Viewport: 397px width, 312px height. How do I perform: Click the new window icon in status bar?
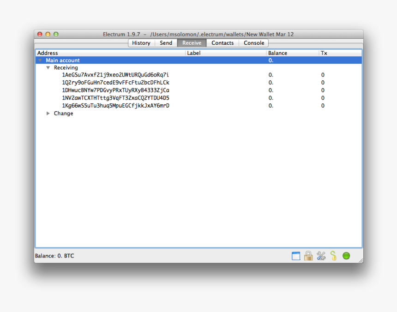(x=296, y=256)
